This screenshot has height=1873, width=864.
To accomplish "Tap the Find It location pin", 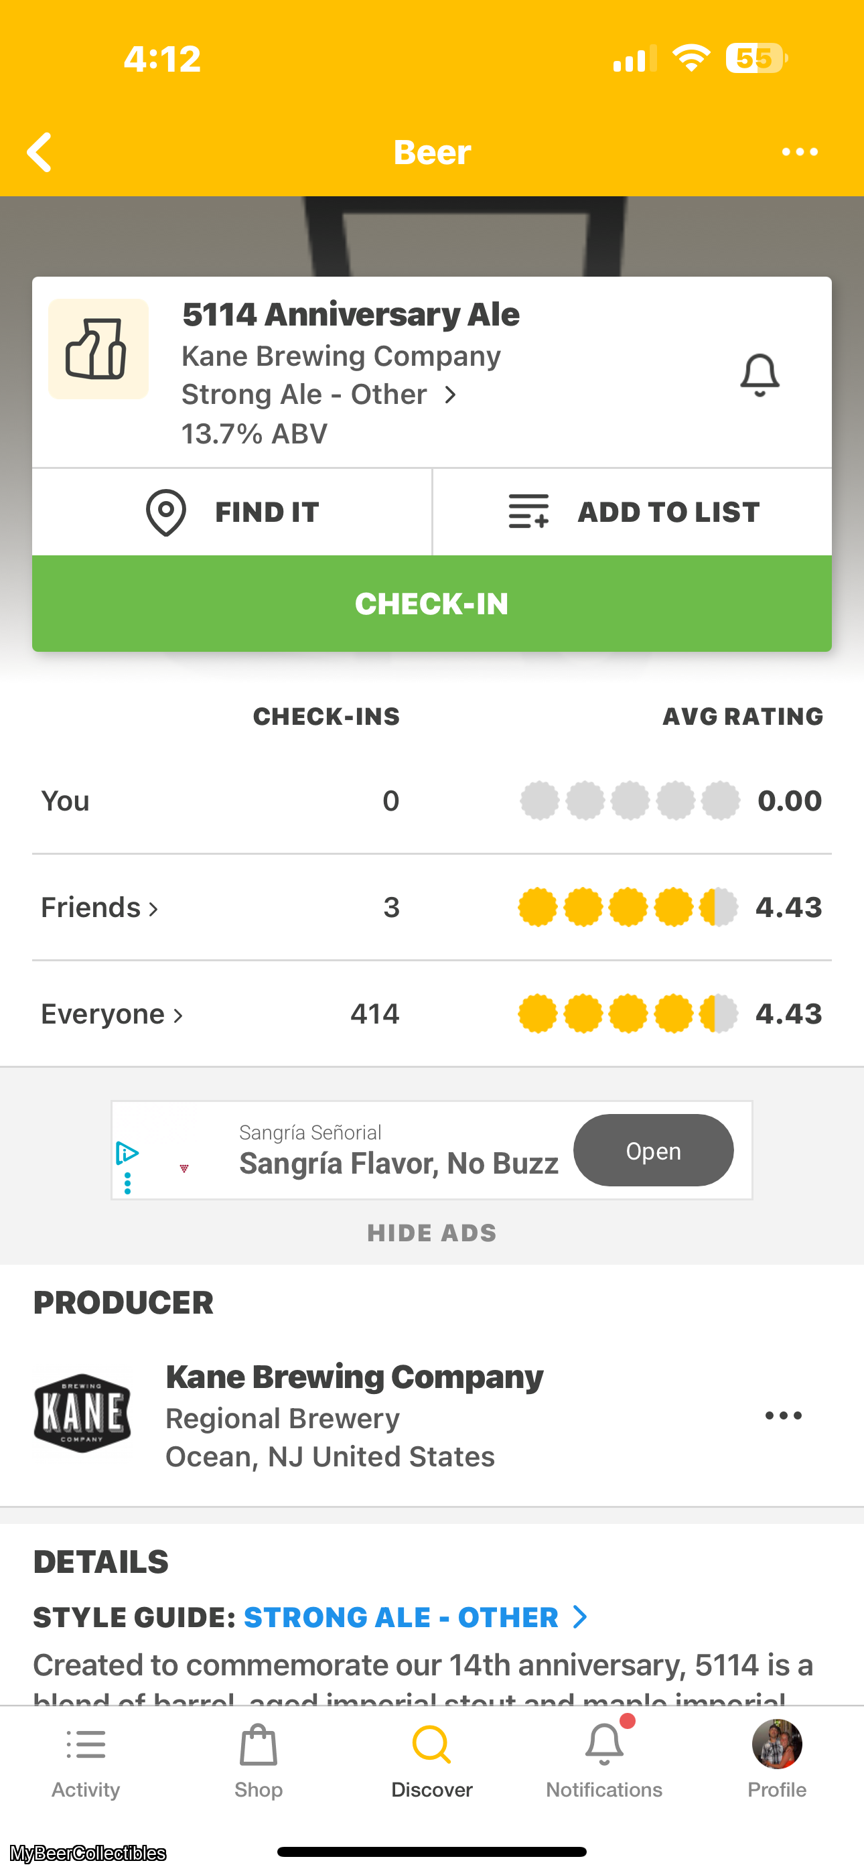I will pos(166,512).
